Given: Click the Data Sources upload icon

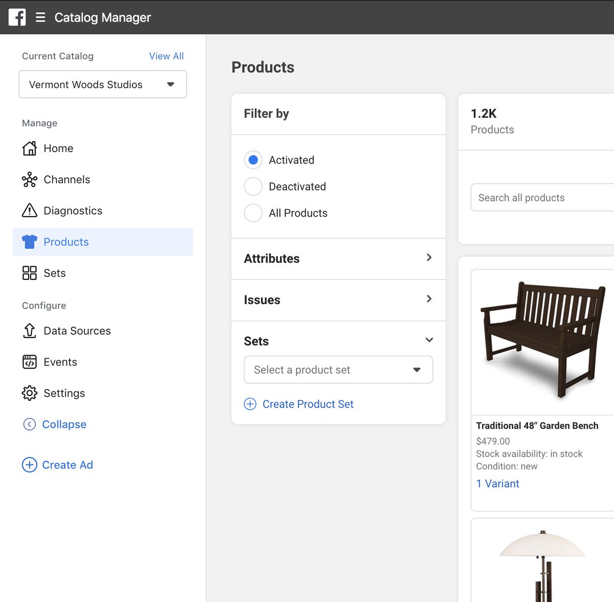Looking at the screenshot, I should tap(30, 331).
